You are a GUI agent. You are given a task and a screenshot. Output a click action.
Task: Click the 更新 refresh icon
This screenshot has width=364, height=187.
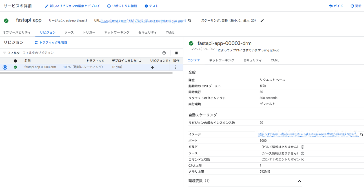point(352,6)
